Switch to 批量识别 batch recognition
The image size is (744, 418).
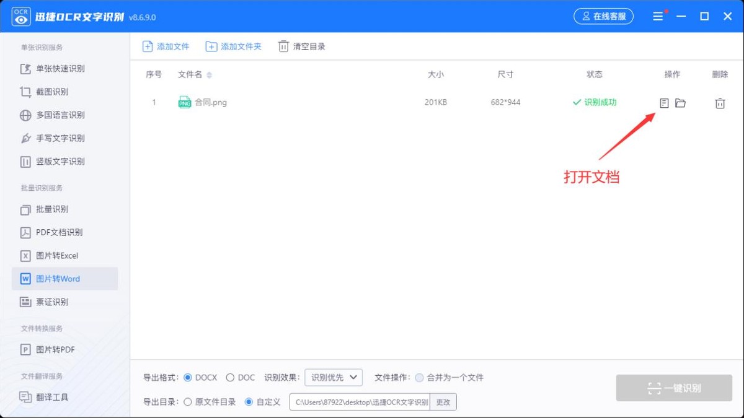coord(53,209)
